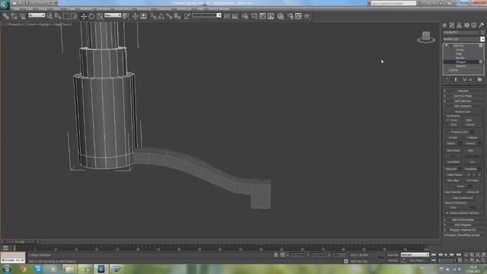
Task: Open the Hierarchy command panel tab
Action: coord(459,25)
